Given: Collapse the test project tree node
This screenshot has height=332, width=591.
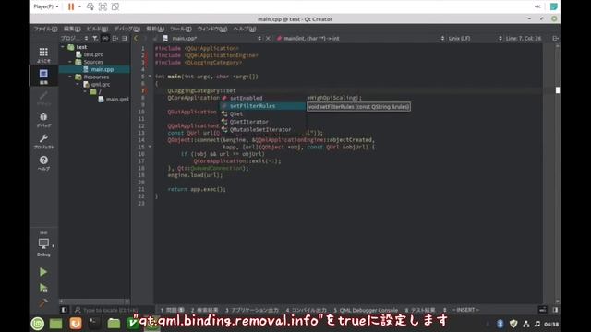Looking at the screenshot, I should [63, 47].
